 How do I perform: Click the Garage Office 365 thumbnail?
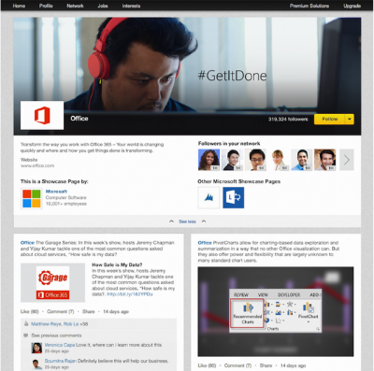(52, 283)
